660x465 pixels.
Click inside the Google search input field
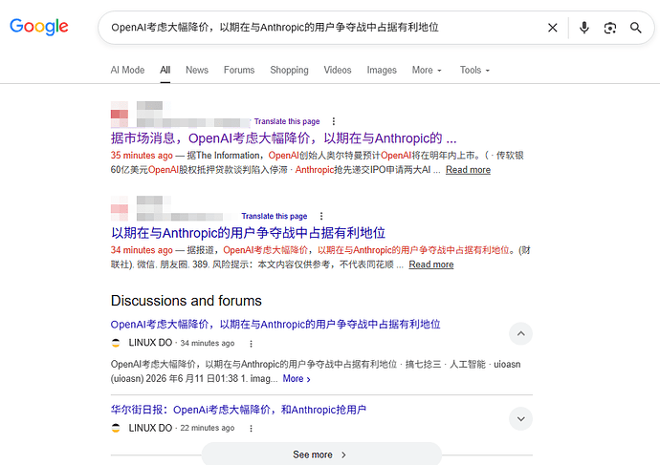click(319, 28)
